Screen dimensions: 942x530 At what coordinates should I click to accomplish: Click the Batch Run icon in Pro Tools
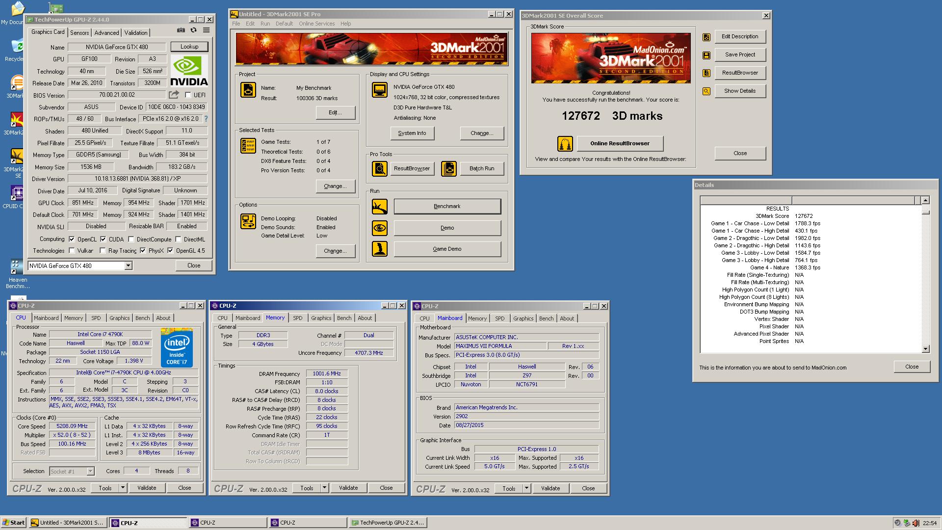(449, 168)
